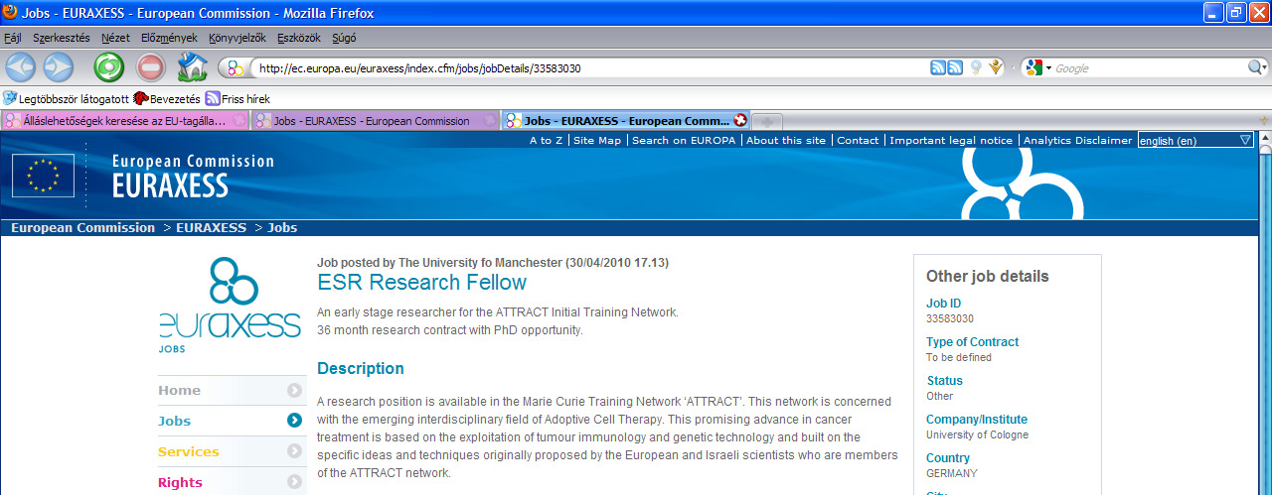This screenshot has width=1272, height=495.
Task: Reload the page with the green refresh icon
Action: click(108, 67)
